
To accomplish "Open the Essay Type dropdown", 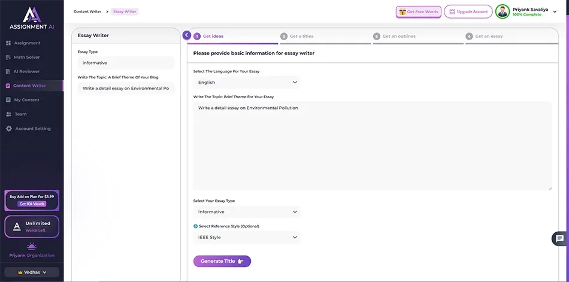I will tap(246, 212).
